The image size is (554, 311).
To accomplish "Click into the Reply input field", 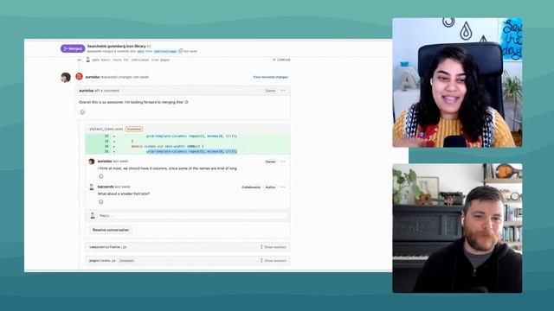I will coord(192,215).
